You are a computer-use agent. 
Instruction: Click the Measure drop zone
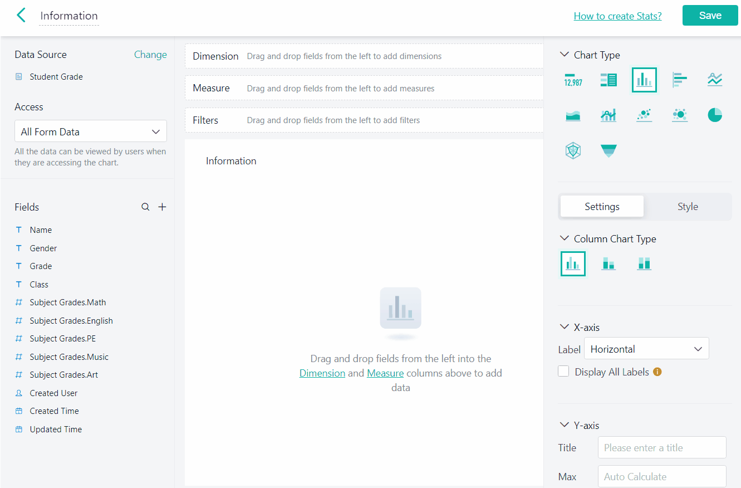pyautogui.click(x=364, y=88)
